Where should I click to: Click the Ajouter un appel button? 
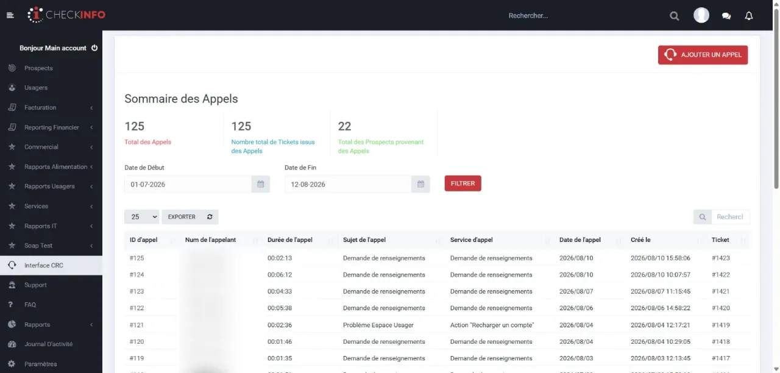click(x=703, y=55)
